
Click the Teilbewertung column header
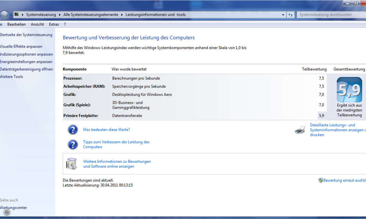click(314, 69)
